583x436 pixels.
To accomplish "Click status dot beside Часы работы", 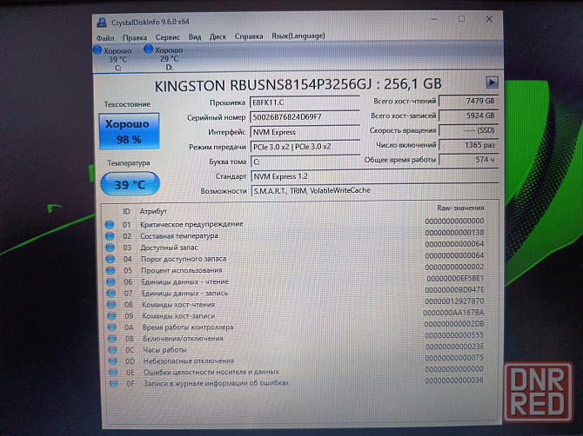I will (110, 350).
